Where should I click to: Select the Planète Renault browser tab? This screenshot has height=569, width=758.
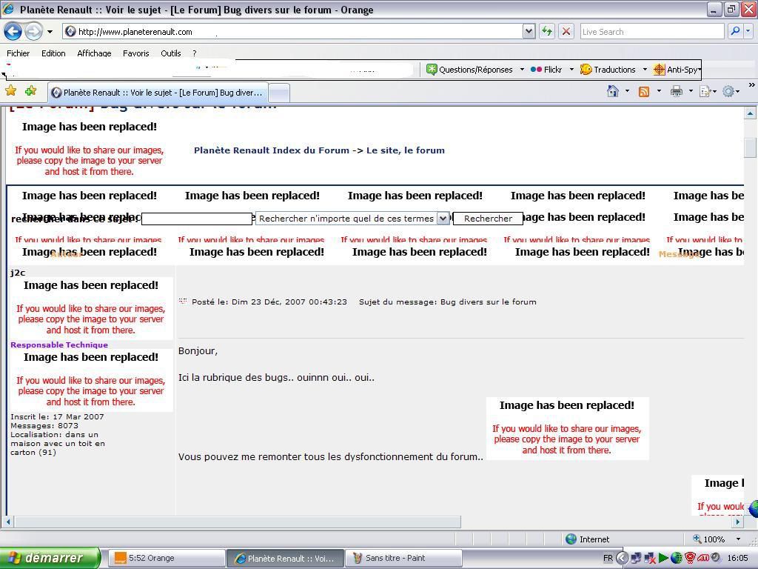[x=158, y=93]
